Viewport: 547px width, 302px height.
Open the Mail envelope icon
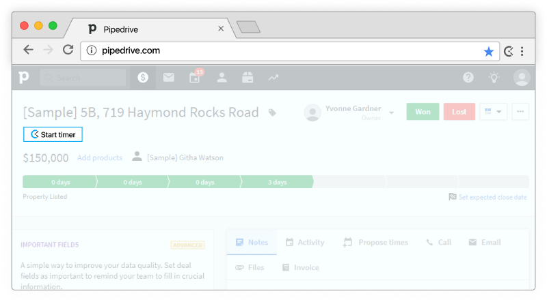click(x=169, y=77)
